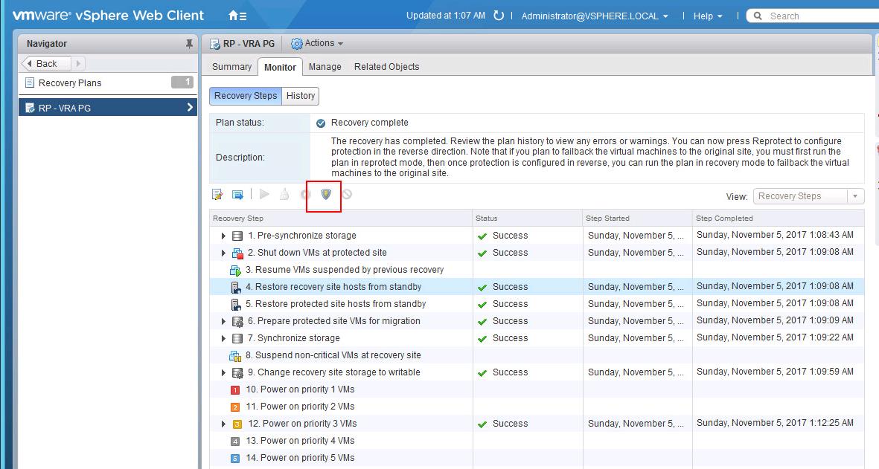
Task: Pin the Navigator panel
Action: click(189, 44)
